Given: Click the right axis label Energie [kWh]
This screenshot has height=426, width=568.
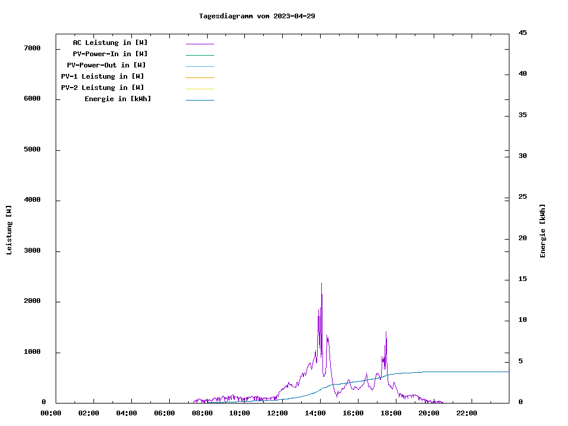Looking at the screenshot, I should (x=543, y=231).
